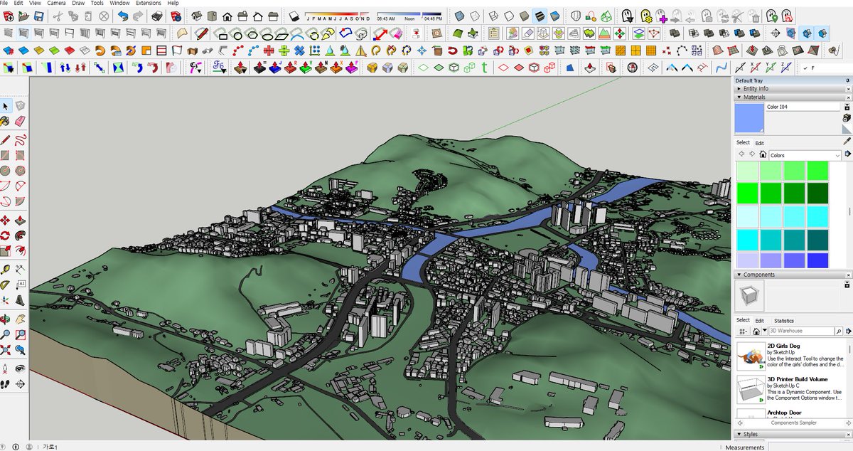Viewport: 853px width, 451px height.
Task: Select the Eraser tool in left toolbar
Action: [x=21, y=121]
